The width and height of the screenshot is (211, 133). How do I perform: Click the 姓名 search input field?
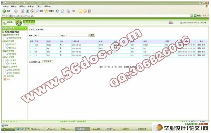click(77, 35)
